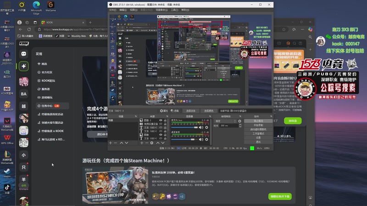The image size is (367, 206).
Task: Move selected source down
Action: 163,143
